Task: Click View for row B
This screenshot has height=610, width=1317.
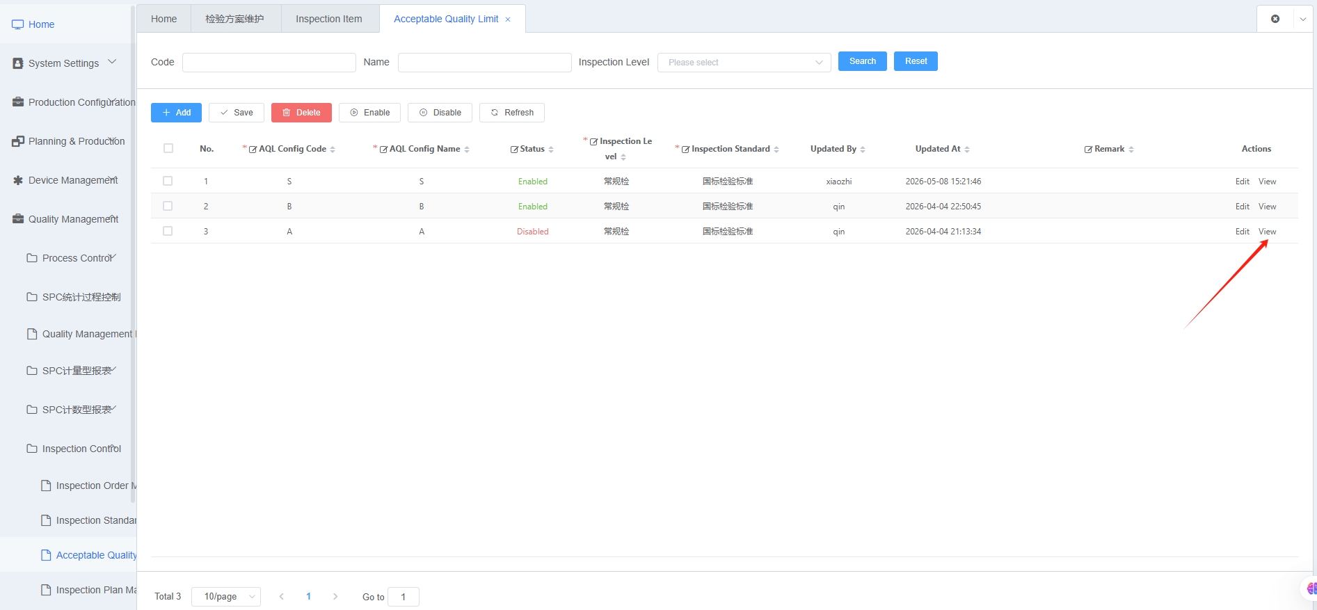Action: point(1268,207)
